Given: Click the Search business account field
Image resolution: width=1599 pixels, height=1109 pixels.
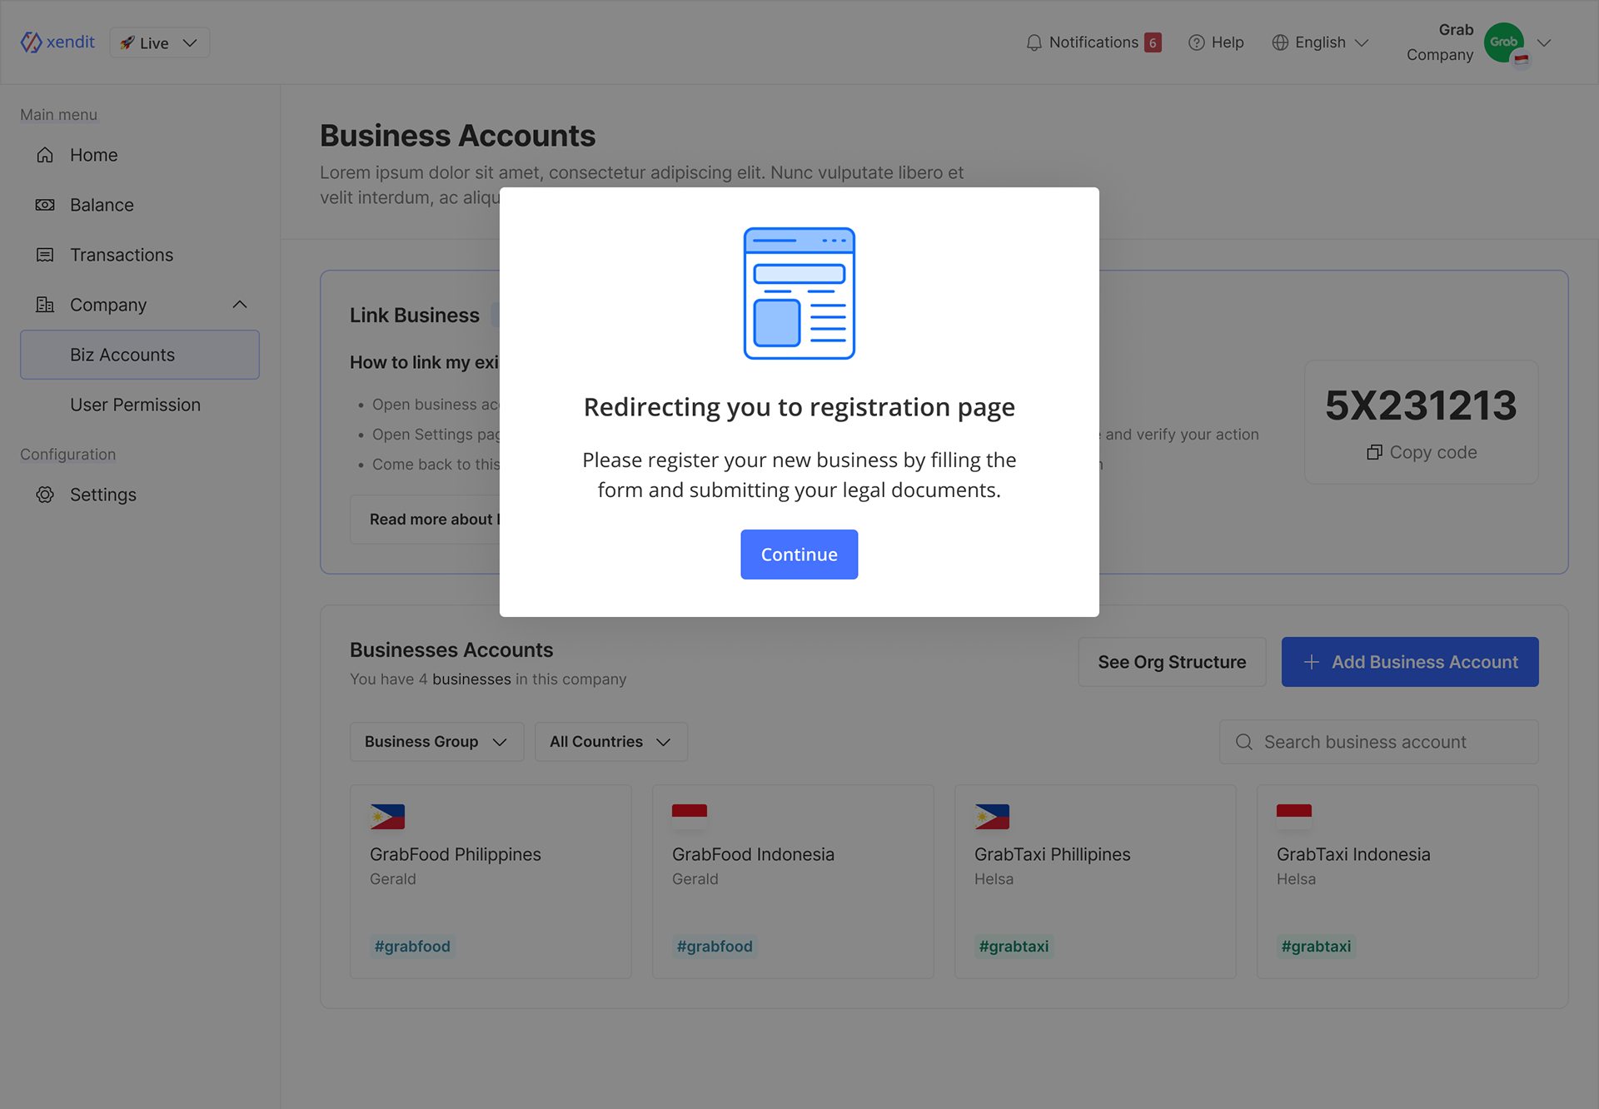Looking at the screenshot, I should (x=1379, y=742).
